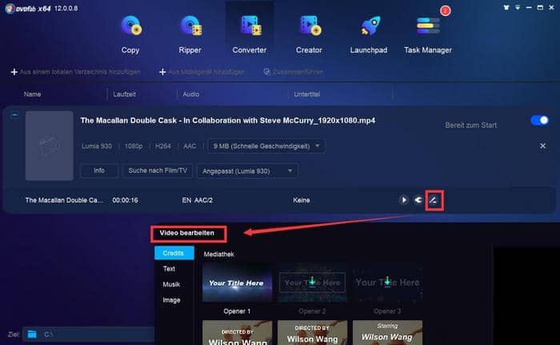Image resolution: width=560 pixels, height=345 pixels.
Task: Click the Keine subtitle entry
Action: pos(302,200)
